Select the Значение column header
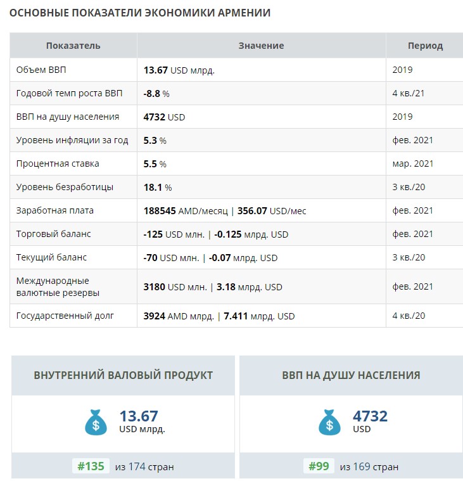 (261, 46)
